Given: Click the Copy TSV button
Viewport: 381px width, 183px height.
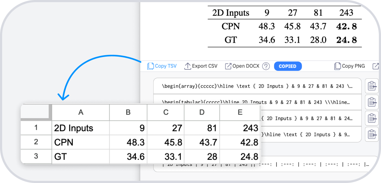Looking at the screenshot, I should [162, 66].
